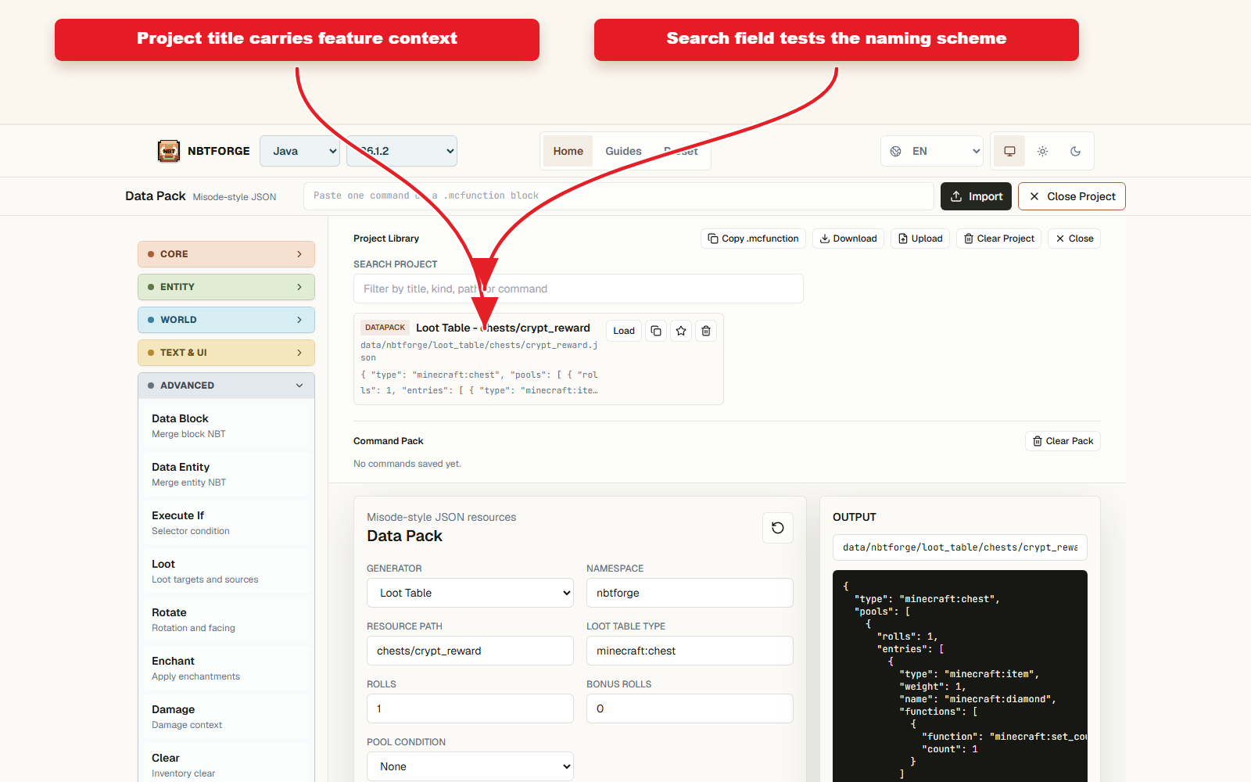Image resolution: width=1251 pixels, height=782 pixels.
Task: Switch to dark theme moon icon
Action: 1075,151
